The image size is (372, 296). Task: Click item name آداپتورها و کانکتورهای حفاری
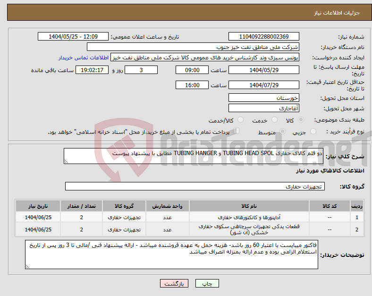[249, 217]
